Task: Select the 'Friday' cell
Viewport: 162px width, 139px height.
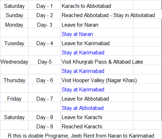Action: (x=14, y=99)
